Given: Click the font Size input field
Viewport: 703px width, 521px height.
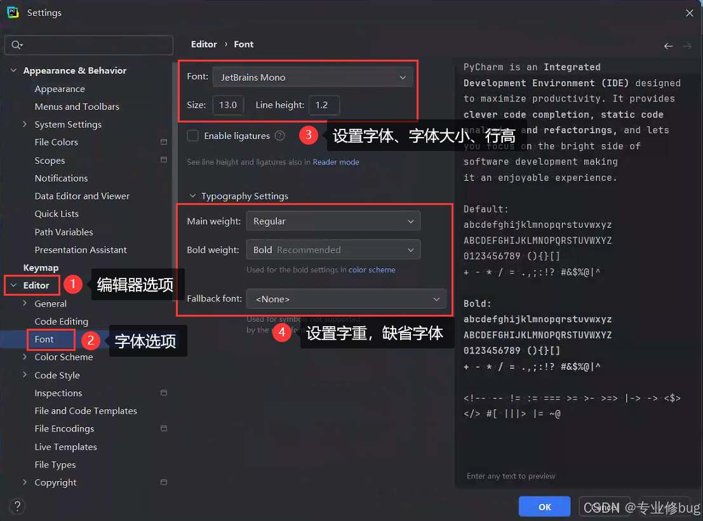Looking at the screenshot, I should [228, 105].
